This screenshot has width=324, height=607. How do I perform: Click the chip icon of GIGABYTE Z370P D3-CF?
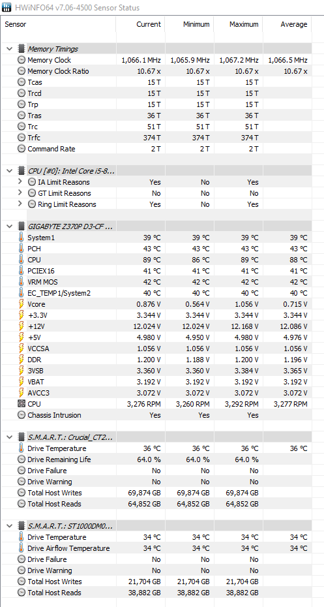[x=22, y=226]
